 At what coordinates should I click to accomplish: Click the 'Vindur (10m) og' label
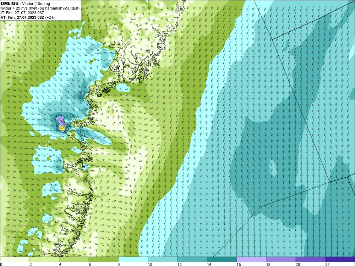coord(36,4)
